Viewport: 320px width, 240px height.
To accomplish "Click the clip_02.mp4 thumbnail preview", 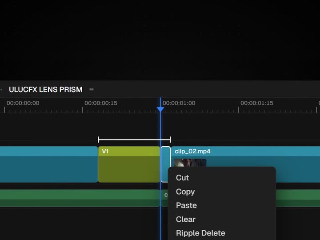I will (190, 163).
